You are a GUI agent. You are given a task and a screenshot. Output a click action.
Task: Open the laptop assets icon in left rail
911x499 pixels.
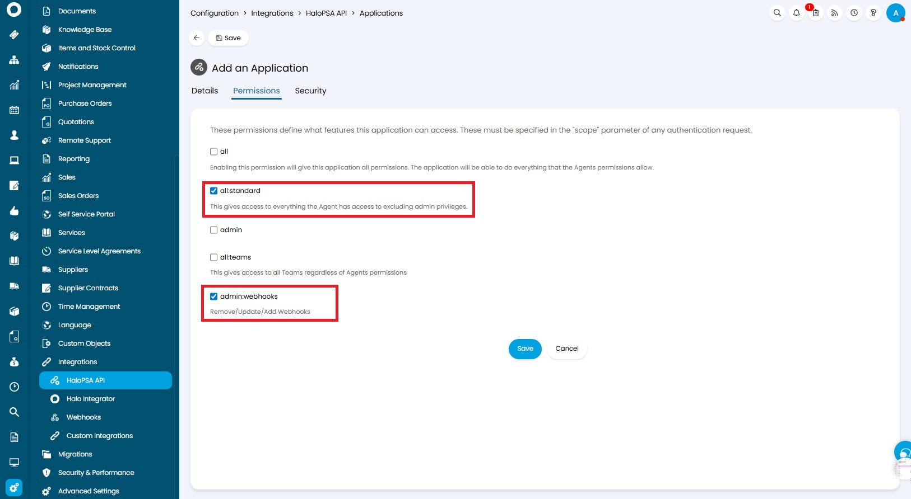click(x=14, y=161)
